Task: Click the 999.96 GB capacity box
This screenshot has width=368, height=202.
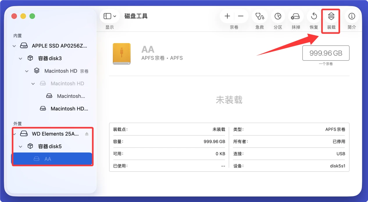Action: [x=326, y=53]
